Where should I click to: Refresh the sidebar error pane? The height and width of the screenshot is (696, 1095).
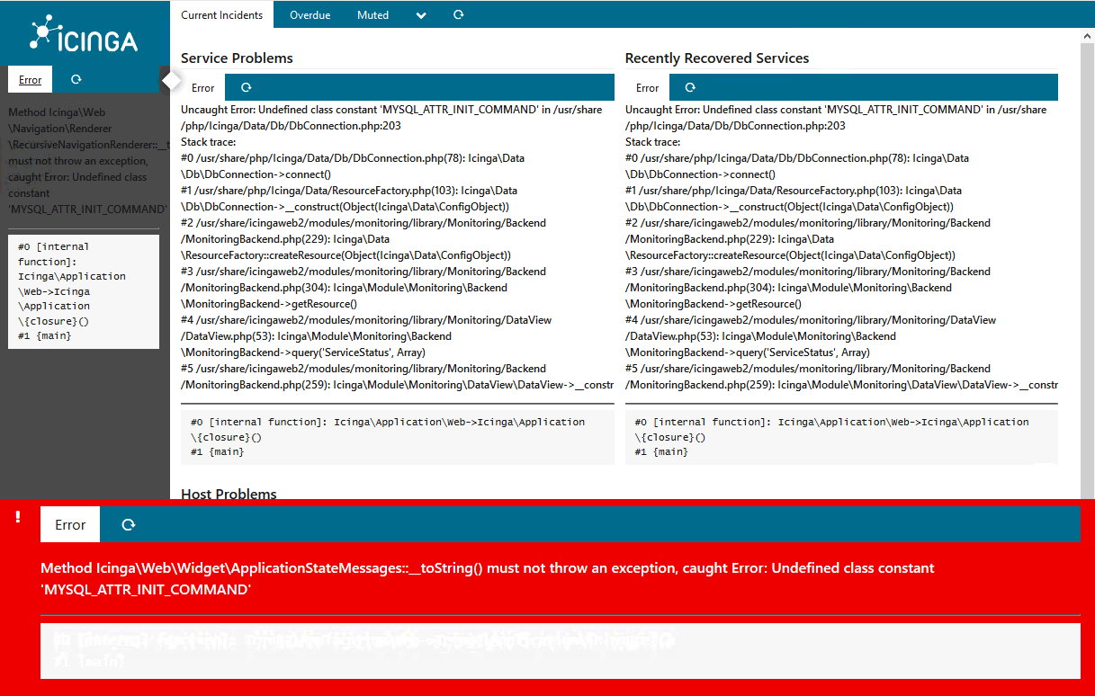76,80
